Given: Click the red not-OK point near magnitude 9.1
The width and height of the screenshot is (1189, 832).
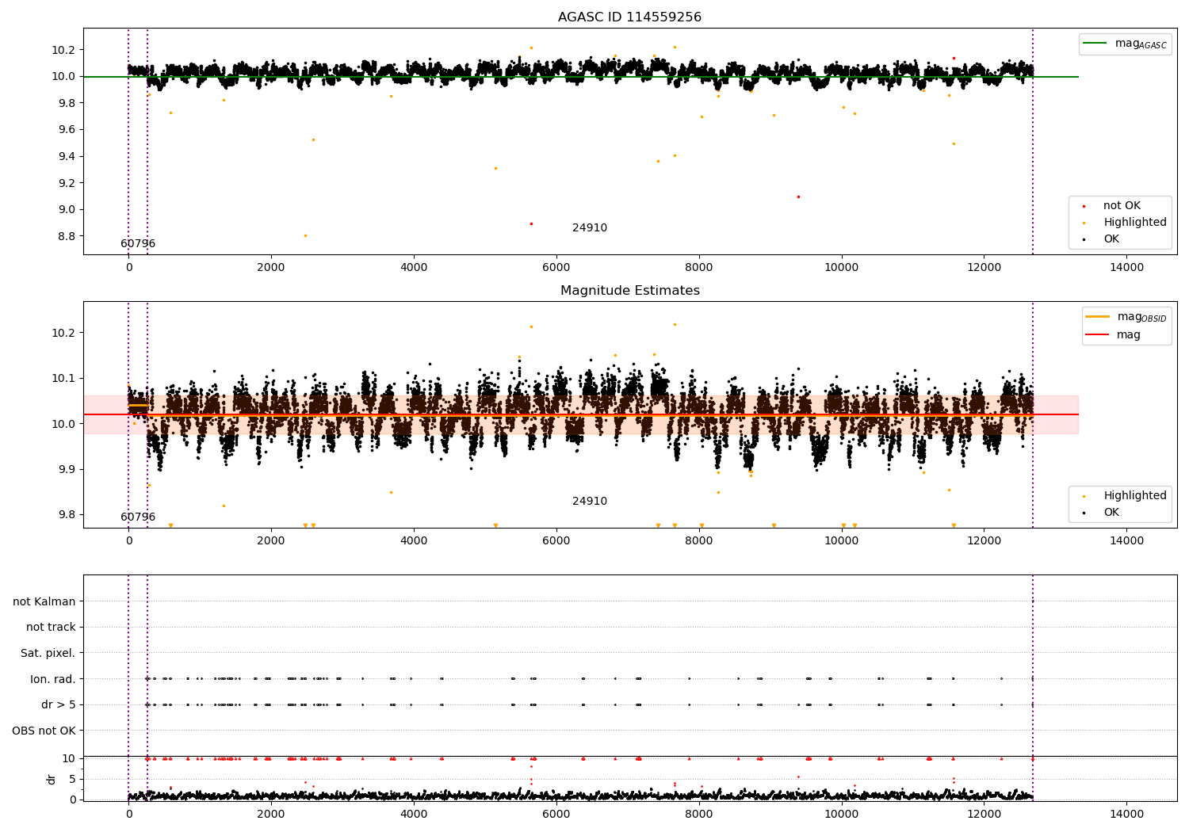Looking at the screenshot, I should pyautogui.click(x=798, y=197).
